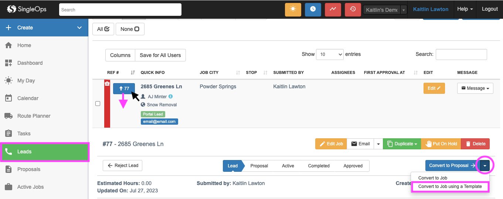Click the Reject Lead button
This screenshot has height=199, width=503.
click(122, 166)
